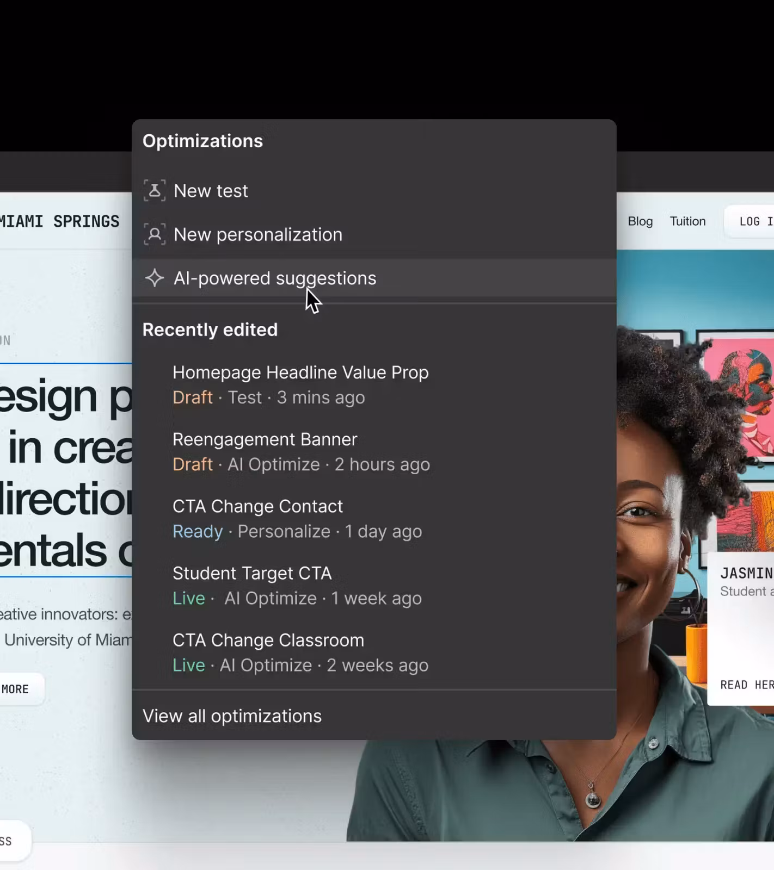This screenshot has width=774, height=870.
Task: Open the Student Target CTA entry
Action: click(x=252, y=573)
